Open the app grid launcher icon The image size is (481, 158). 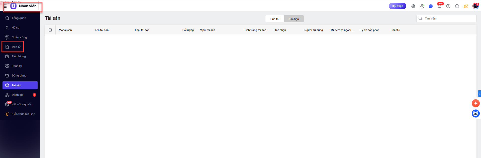click(x=6, y=6)
